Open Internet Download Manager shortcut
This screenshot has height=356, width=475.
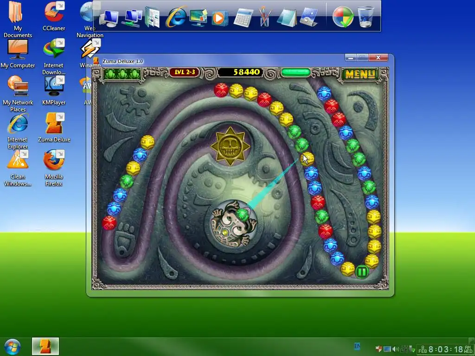(x=54, y=57)
